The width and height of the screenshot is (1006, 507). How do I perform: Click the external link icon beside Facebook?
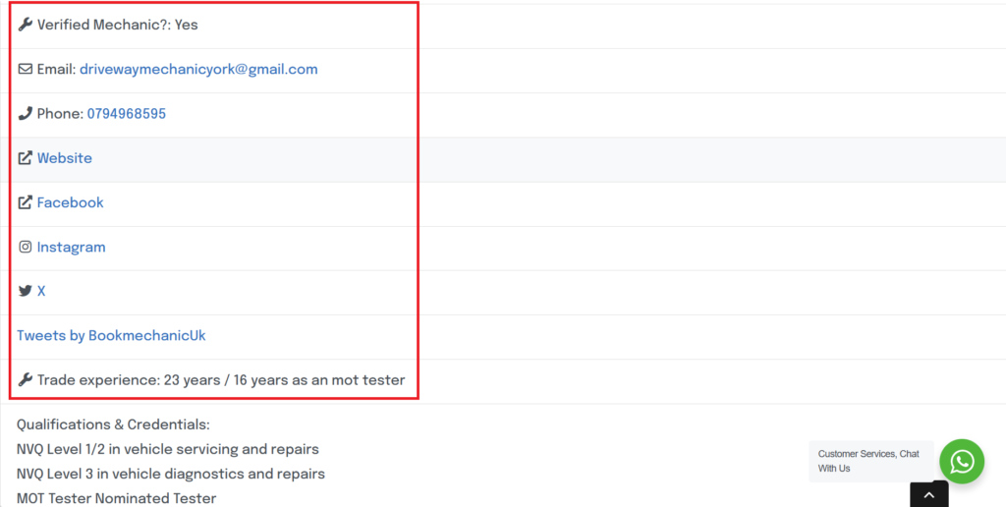coord(26,202)
